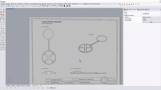Select the Propiedades panel tab
This screenshot has height=90, width=161.
[133, 9]
